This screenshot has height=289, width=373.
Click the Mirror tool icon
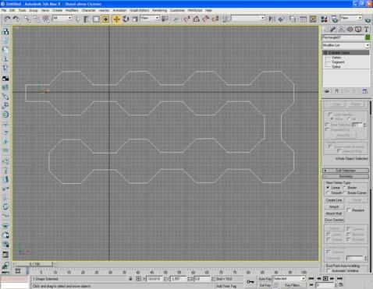click(x=272, y=19)
